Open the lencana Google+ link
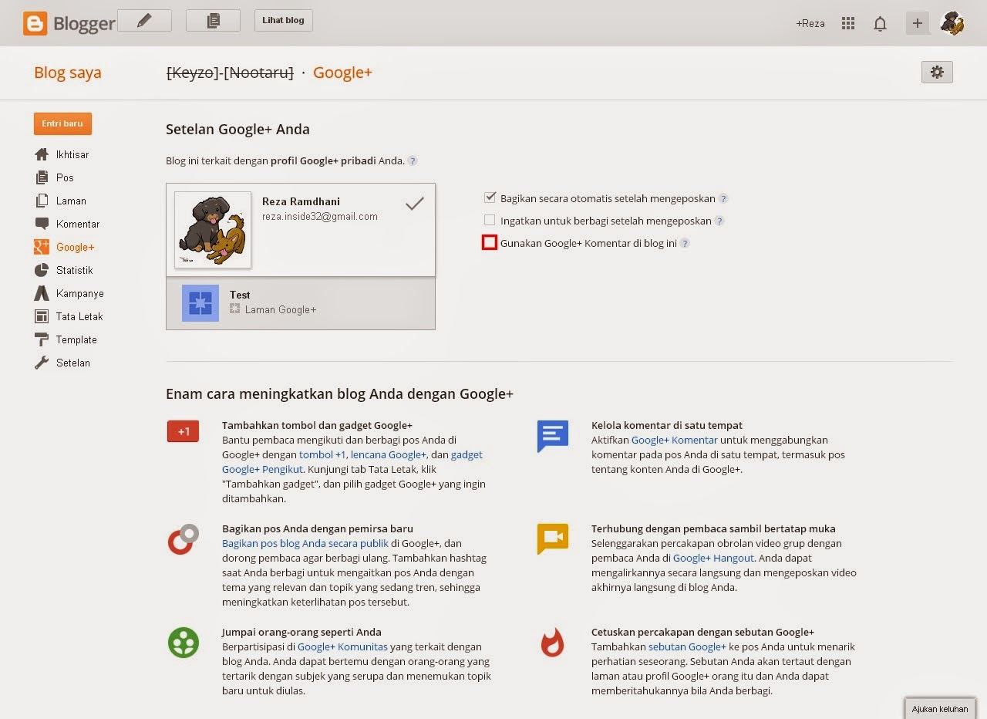Screen dimensions: 987x719 point(389,454)
